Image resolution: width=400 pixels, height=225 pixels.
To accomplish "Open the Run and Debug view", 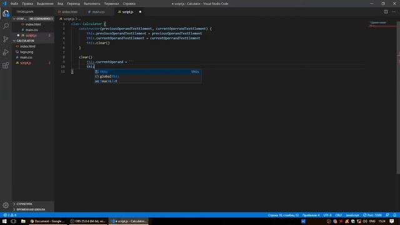I will point(6,52).
